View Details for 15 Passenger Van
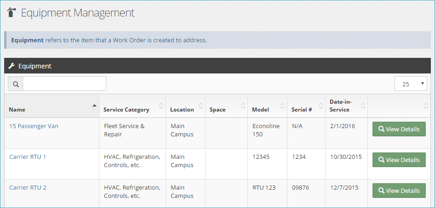 click(x=399, y=129)
